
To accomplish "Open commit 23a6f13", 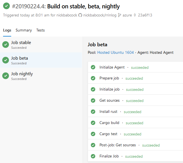I will [145, 15].
